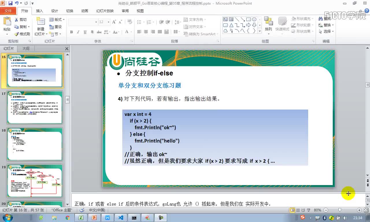The image size is (370, 222).
Task: Click the Paste (粘贴) icon
Action: [x=7, y=21]
